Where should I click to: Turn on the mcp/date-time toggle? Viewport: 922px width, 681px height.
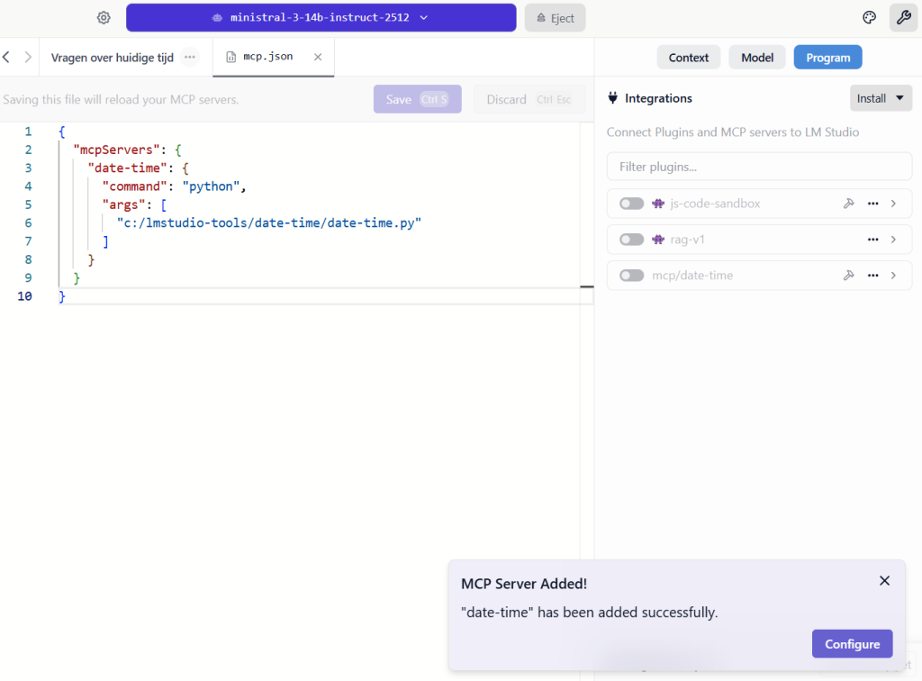click(632, 276)
